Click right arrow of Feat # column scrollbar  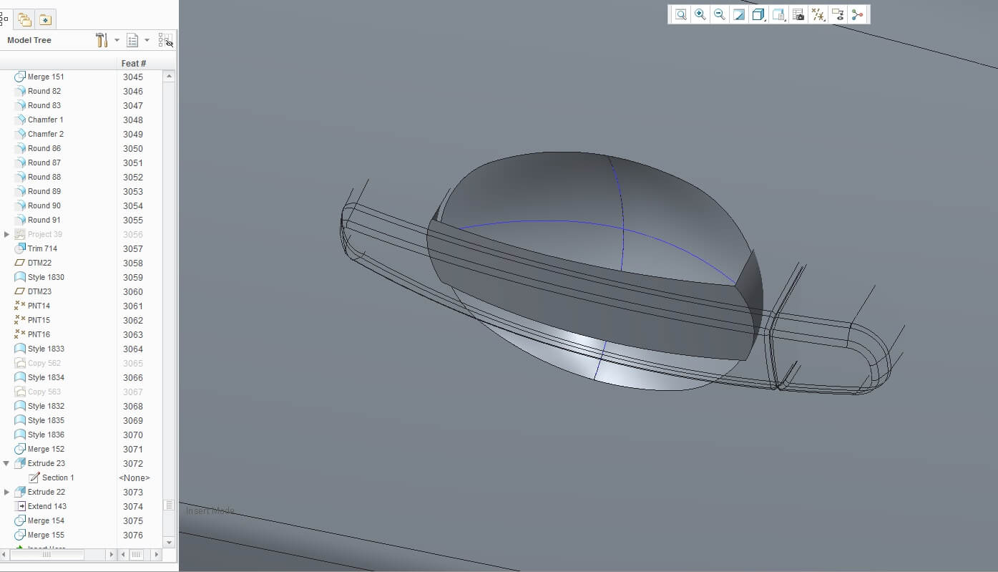click(x=157, y=554)
